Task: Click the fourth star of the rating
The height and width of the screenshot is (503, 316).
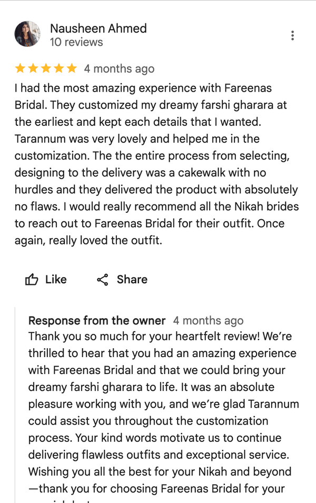Action: (58, 68)
